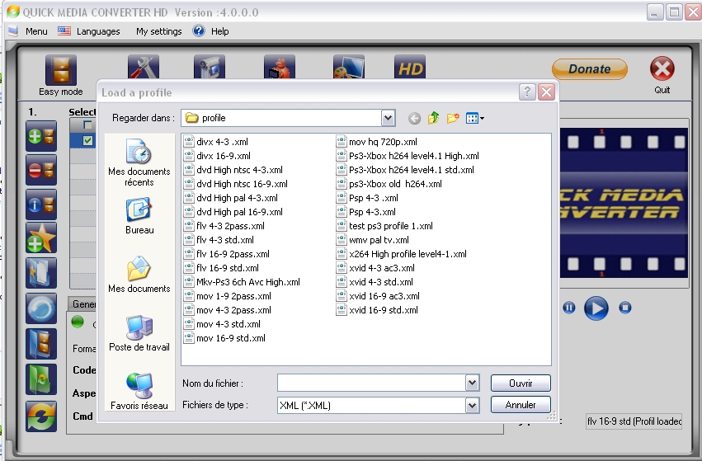Select file divx 16-9.xml

pos(217,156)
